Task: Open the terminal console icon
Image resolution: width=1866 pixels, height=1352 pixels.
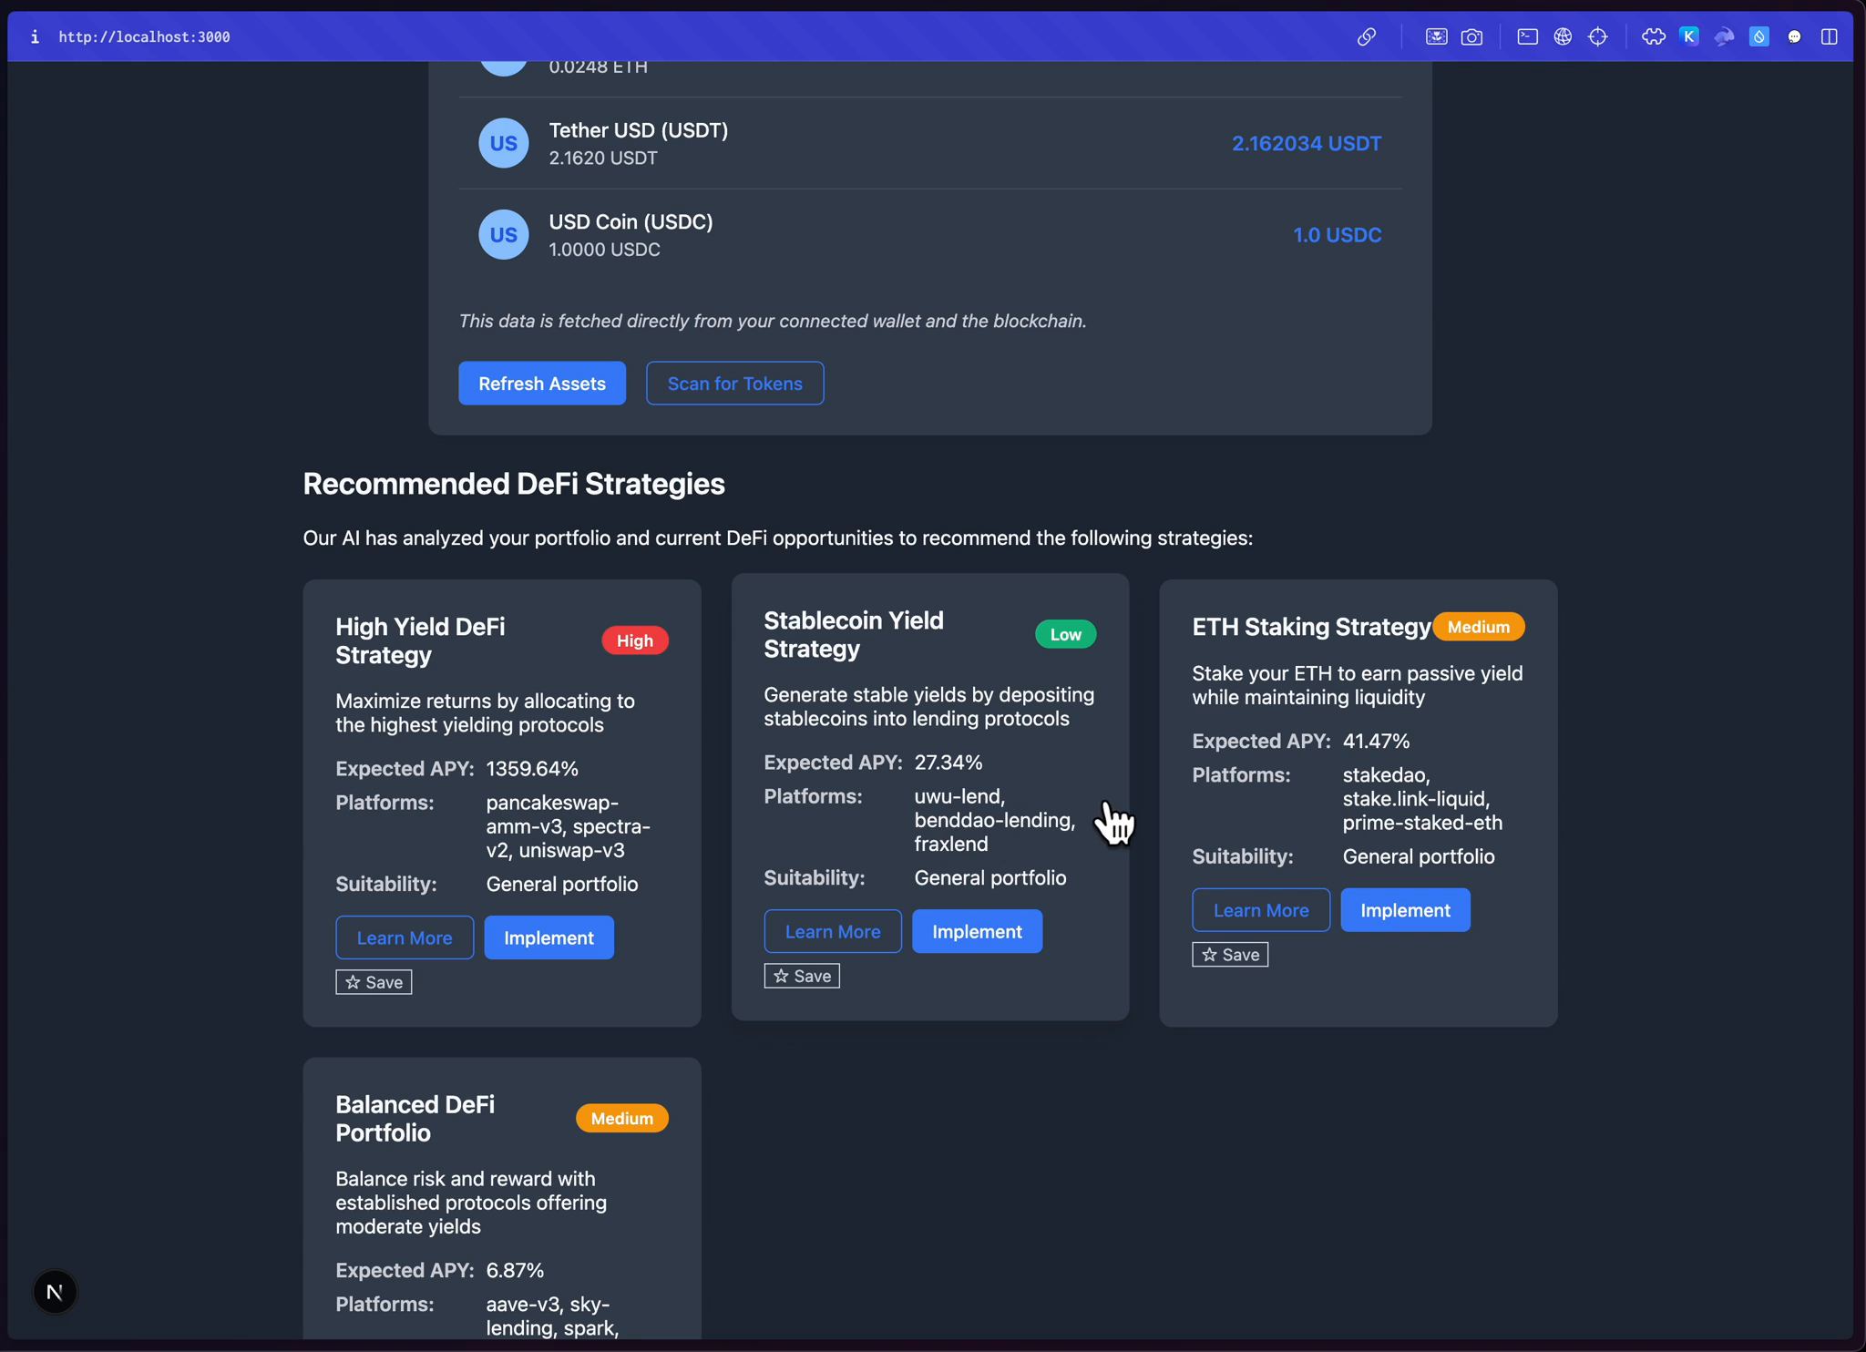Action: coord(1527,36)
